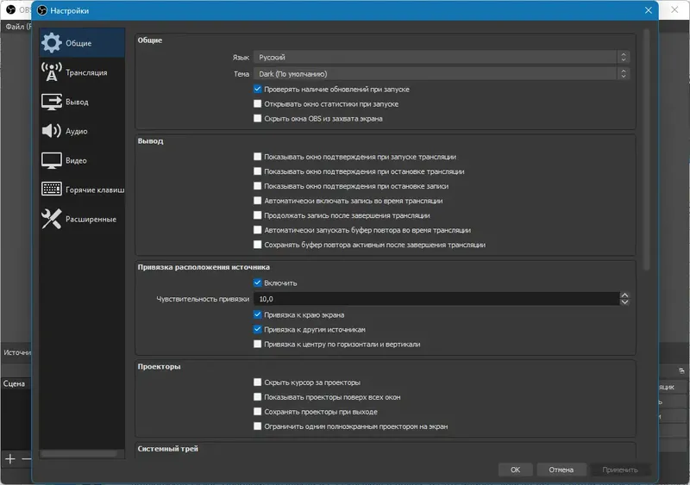Enable Скрыть окна OBS из захвата экрана

click(x=257, y=118)
